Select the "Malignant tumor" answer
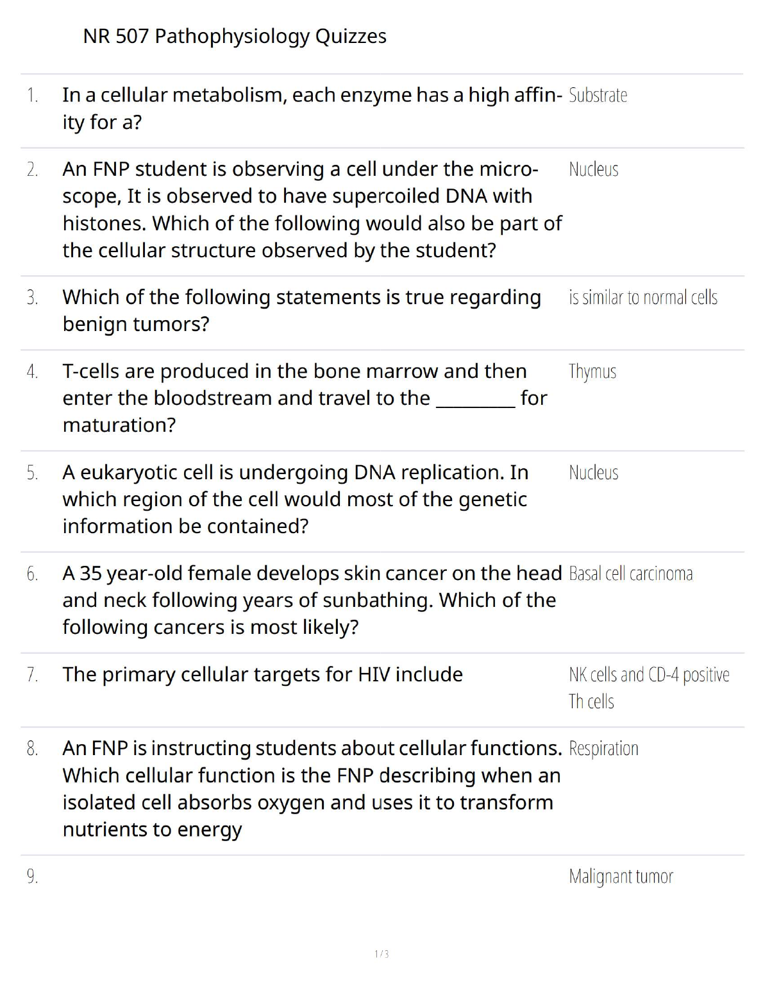 point(621,877)
